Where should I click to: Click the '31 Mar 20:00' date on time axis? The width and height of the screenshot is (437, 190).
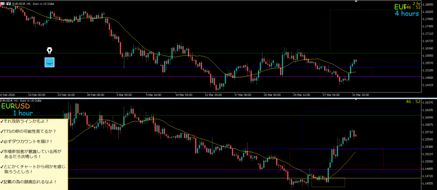(361, 95)
